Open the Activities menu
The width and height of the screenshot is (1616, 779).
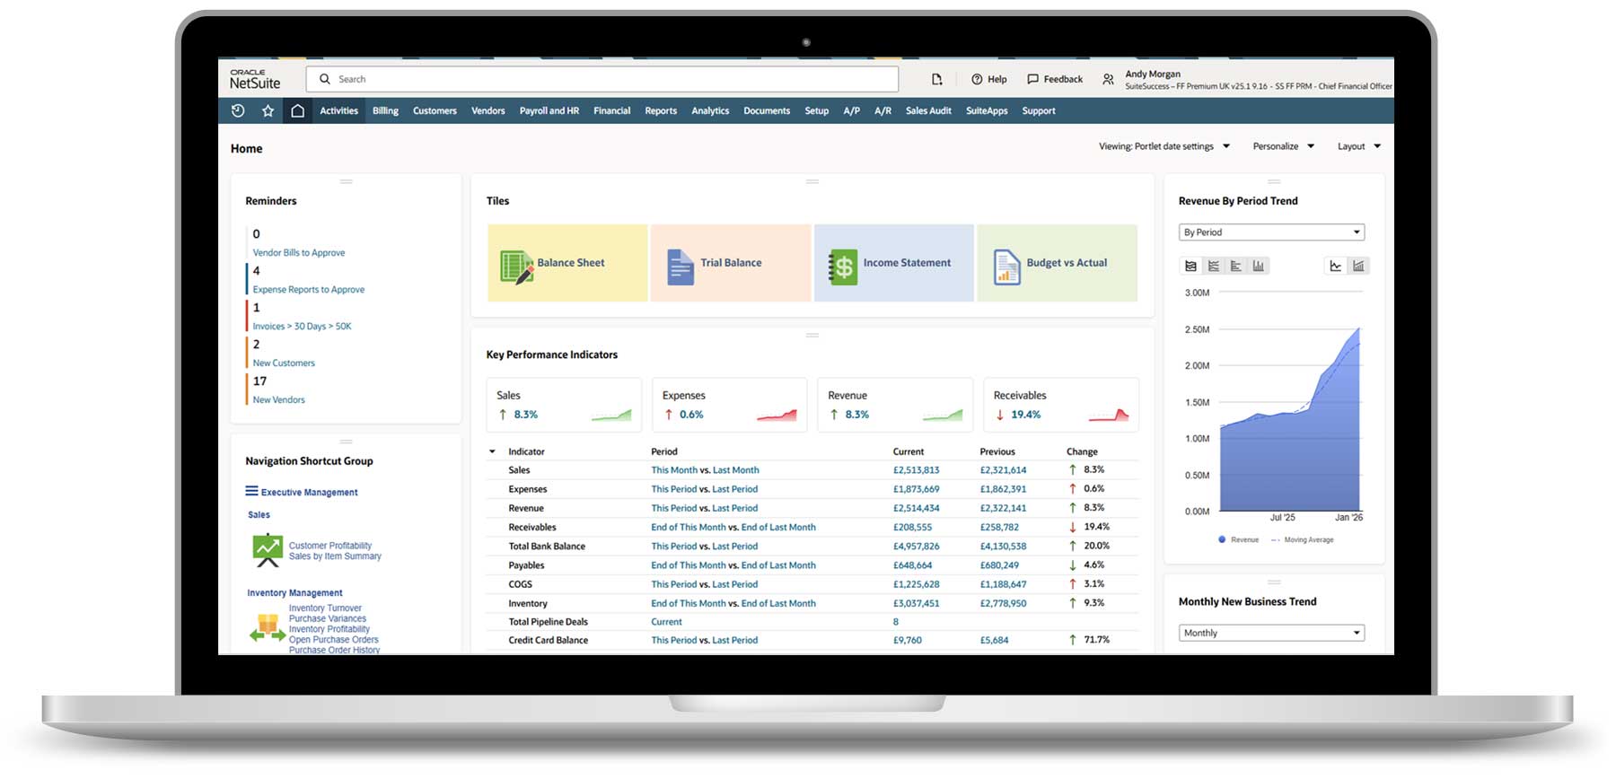(x=338, y=110)
